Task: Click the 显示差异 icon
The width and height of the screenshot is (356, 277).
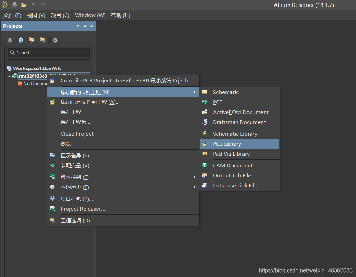Action: (x=52, y=155)
